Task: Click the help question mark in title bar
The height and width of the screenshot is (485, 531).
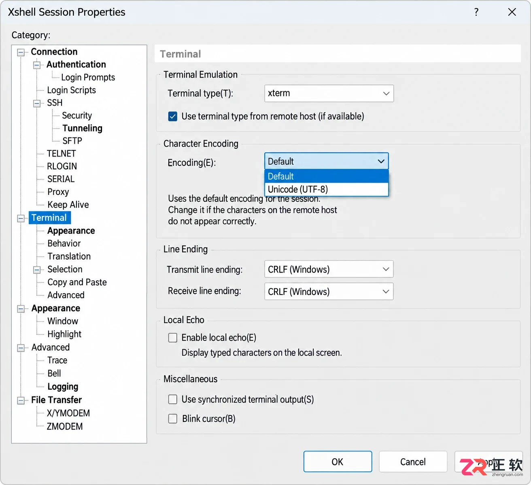Action: click(476, 12)
